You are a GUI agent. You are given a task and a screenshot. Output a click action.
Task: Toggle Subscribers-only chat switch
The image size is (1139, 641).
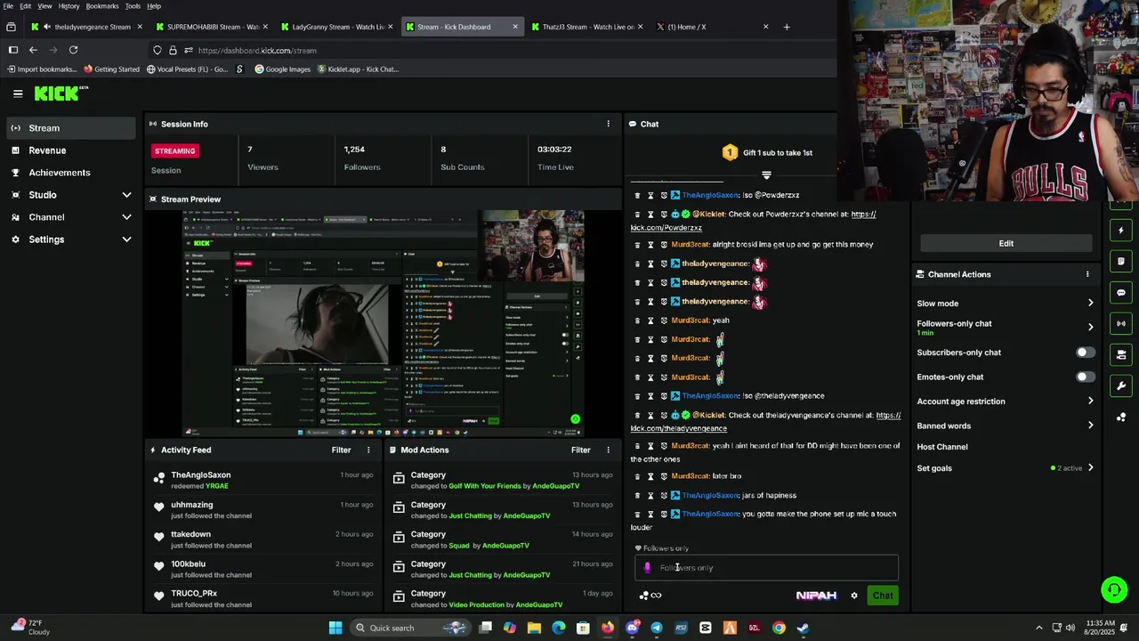(x=1085, y=353)
